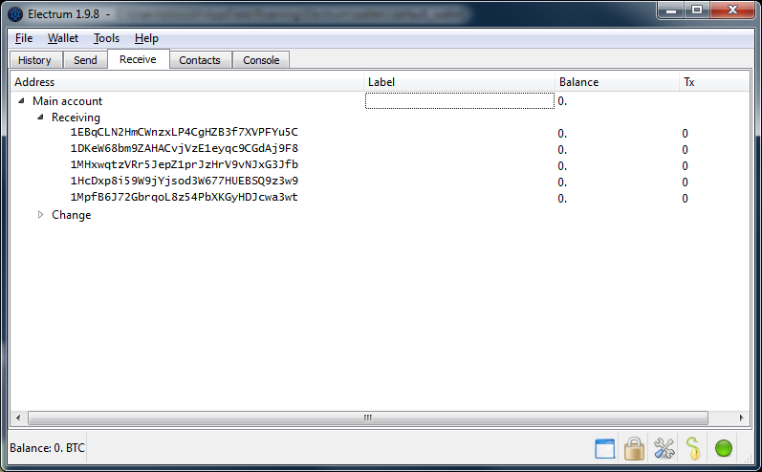
Task: Select address 1HcDxp8i59W9jYjsod3W677HUEBSQ9z3w9
Action: pyautogui.click(x=185, y=182)
